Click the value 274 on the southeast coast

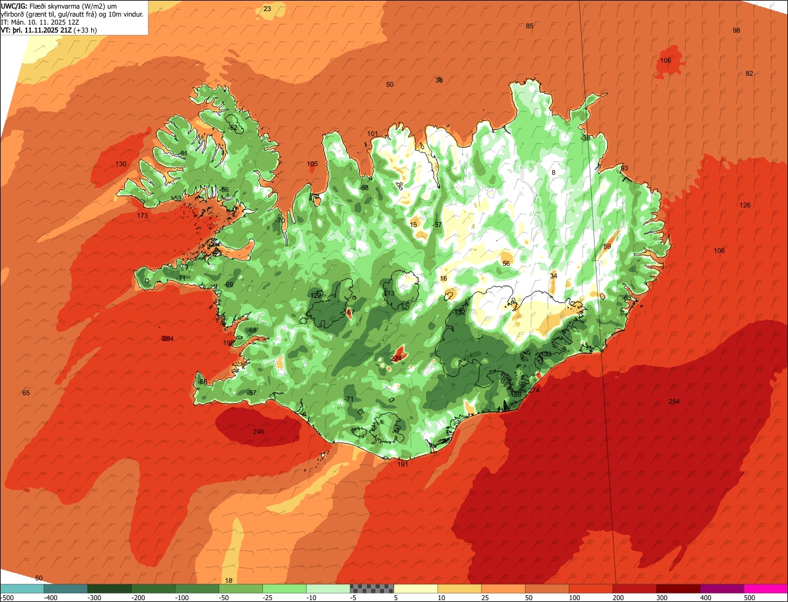click(x=534, y=390)
